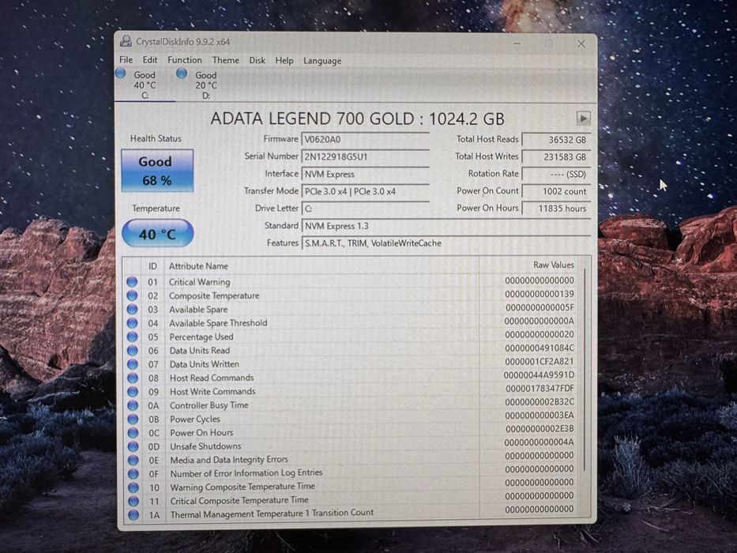Click the Power On Hours value 11835 hours

pyautogui.click(x=556, y=209)
